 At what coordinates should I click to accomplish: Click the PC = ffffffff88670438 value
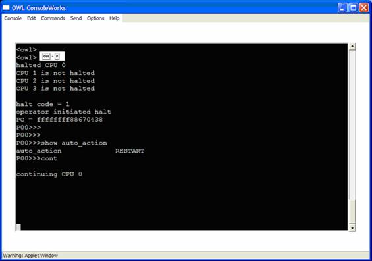[70, 120]
